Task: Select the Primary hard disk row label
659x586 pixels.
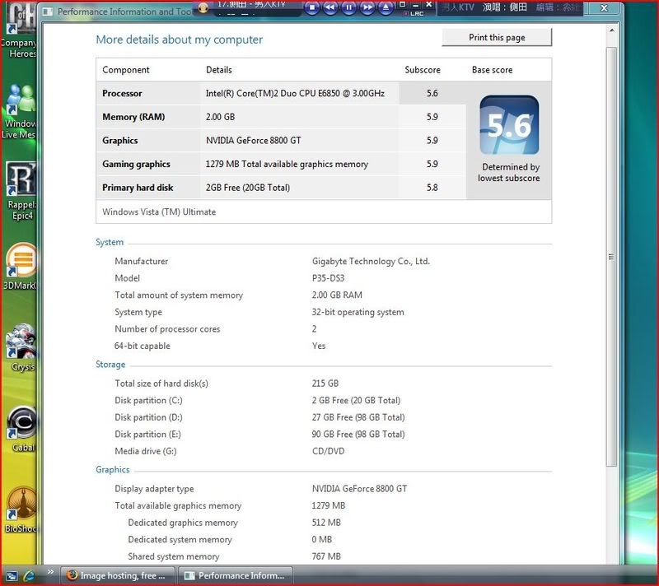Action: 138,188
